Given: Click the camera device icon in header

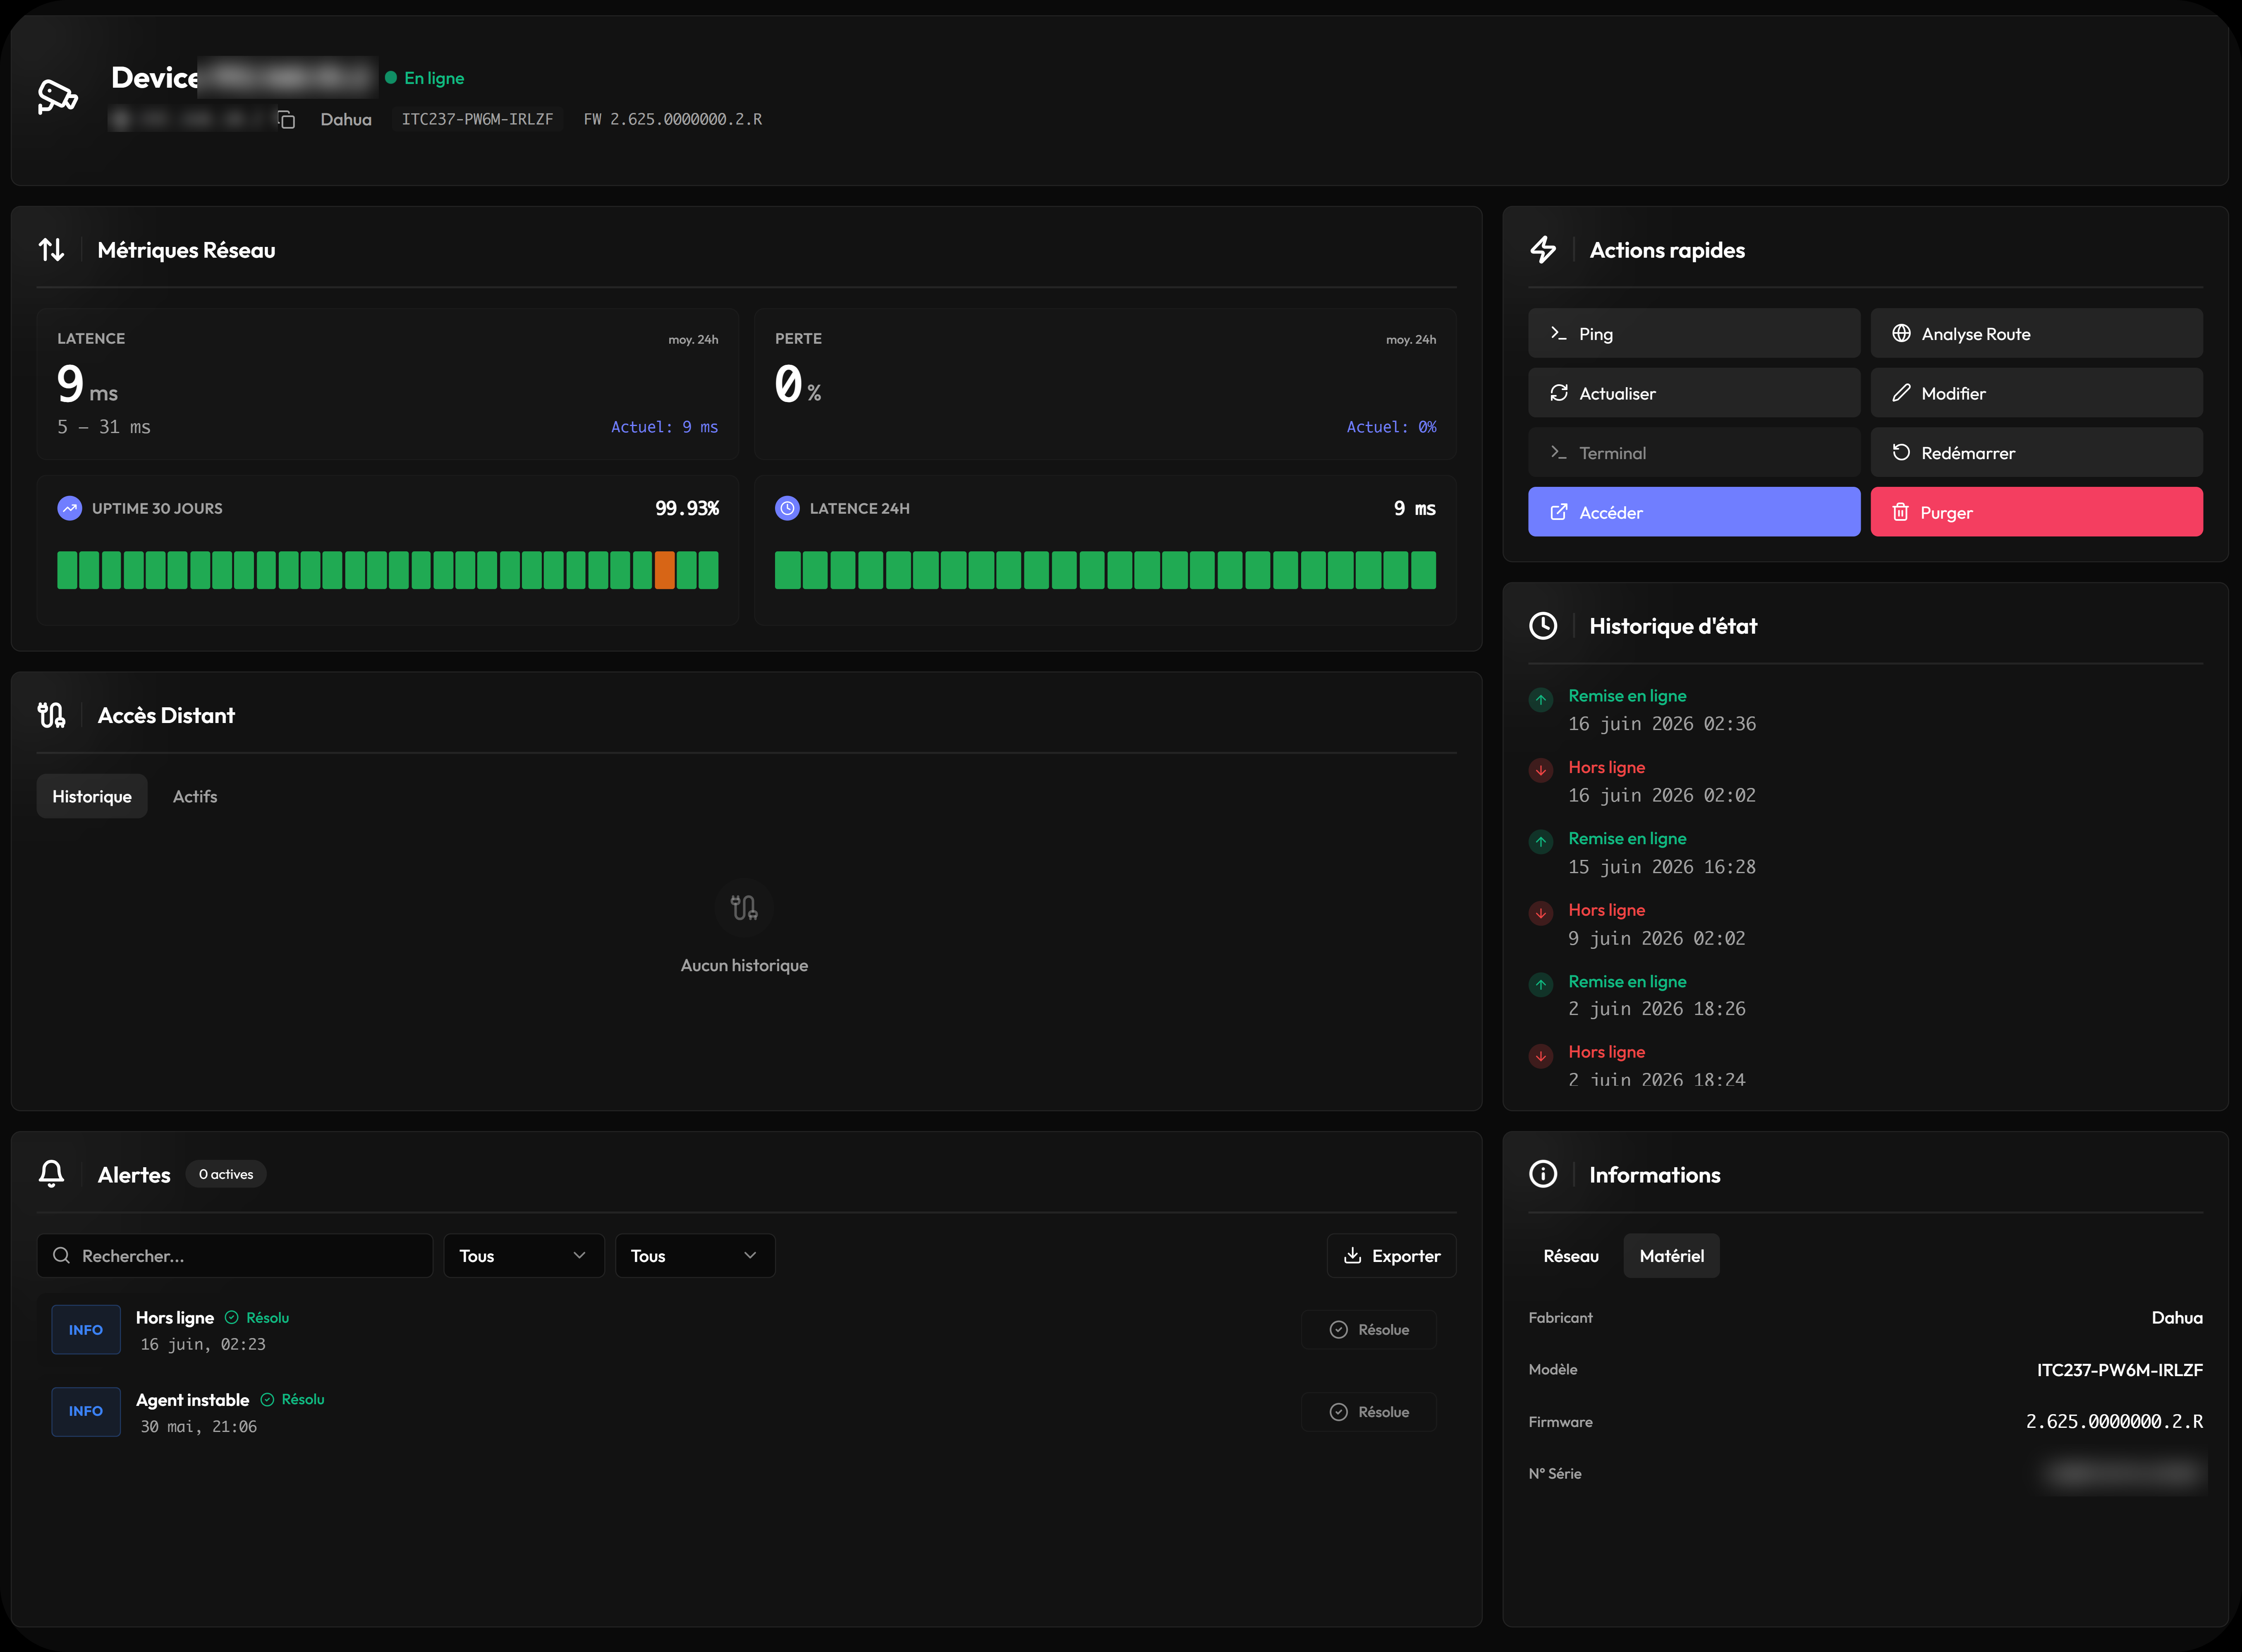Looking at the screenshot, I should click(57, 97).
